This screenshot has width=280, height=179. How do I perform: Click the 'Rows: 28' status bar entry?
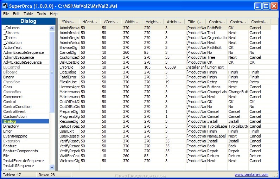point(46,175)
